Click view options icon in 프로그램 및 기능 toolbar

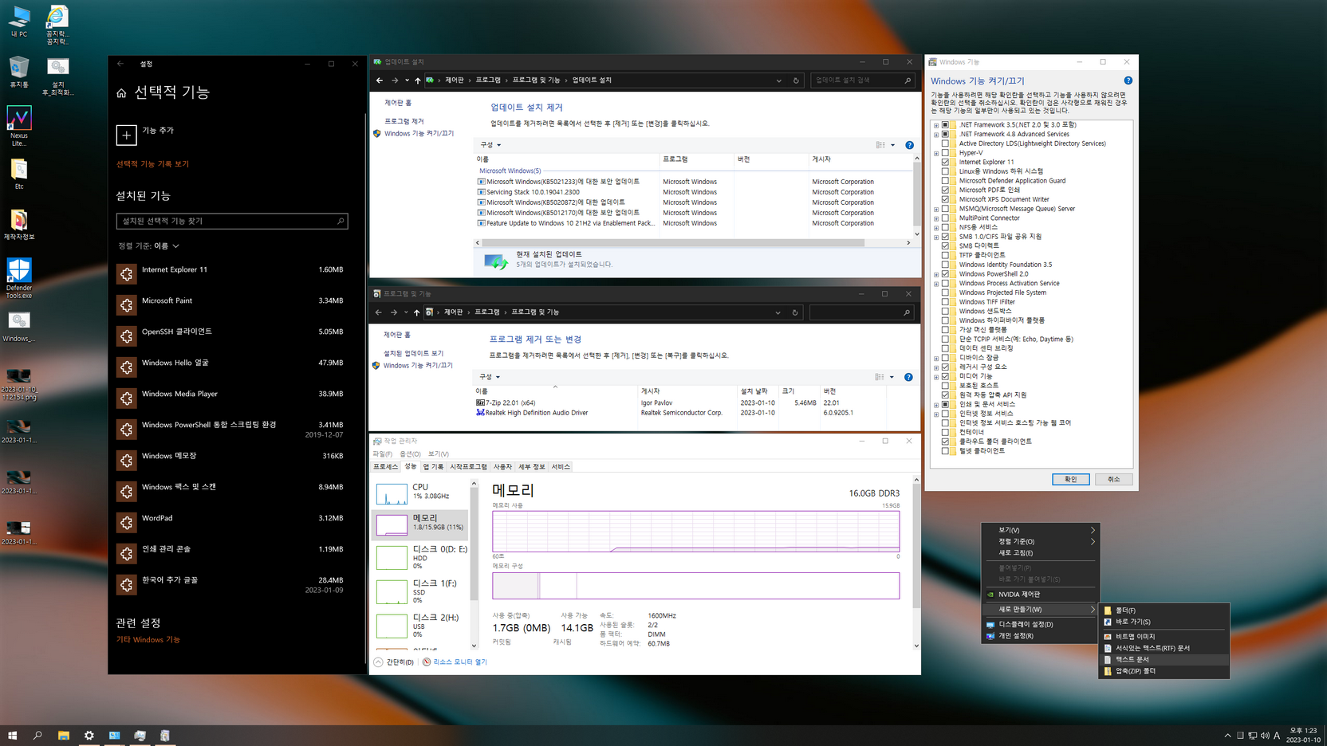coord(880,377)
